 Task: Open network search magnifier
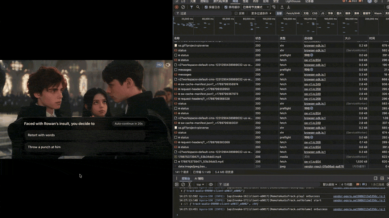tap(198, 7)
